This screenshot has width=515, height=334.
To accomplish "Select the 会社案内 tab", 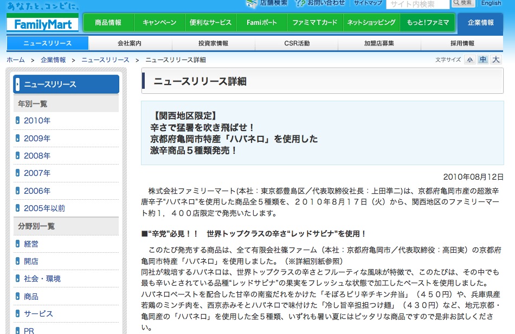I will [x=130, y=43].
